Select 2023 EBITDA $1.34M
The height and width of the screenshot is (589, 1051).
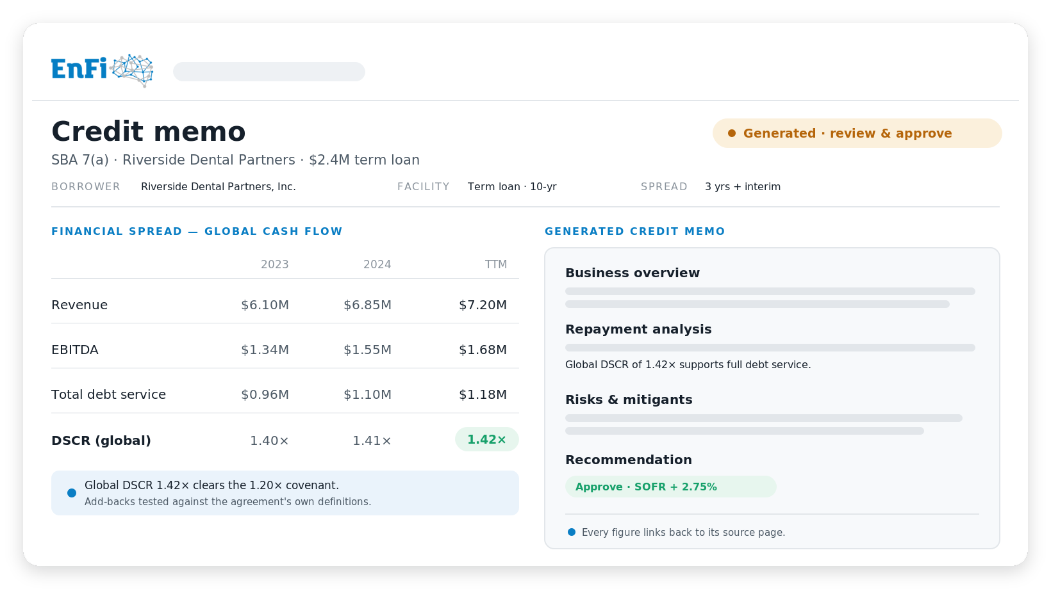(265, 350)
